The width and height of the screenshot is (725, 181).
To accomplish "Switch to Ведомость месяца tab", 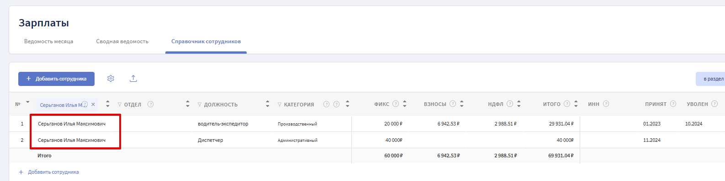I will click(x=49, y=41).
